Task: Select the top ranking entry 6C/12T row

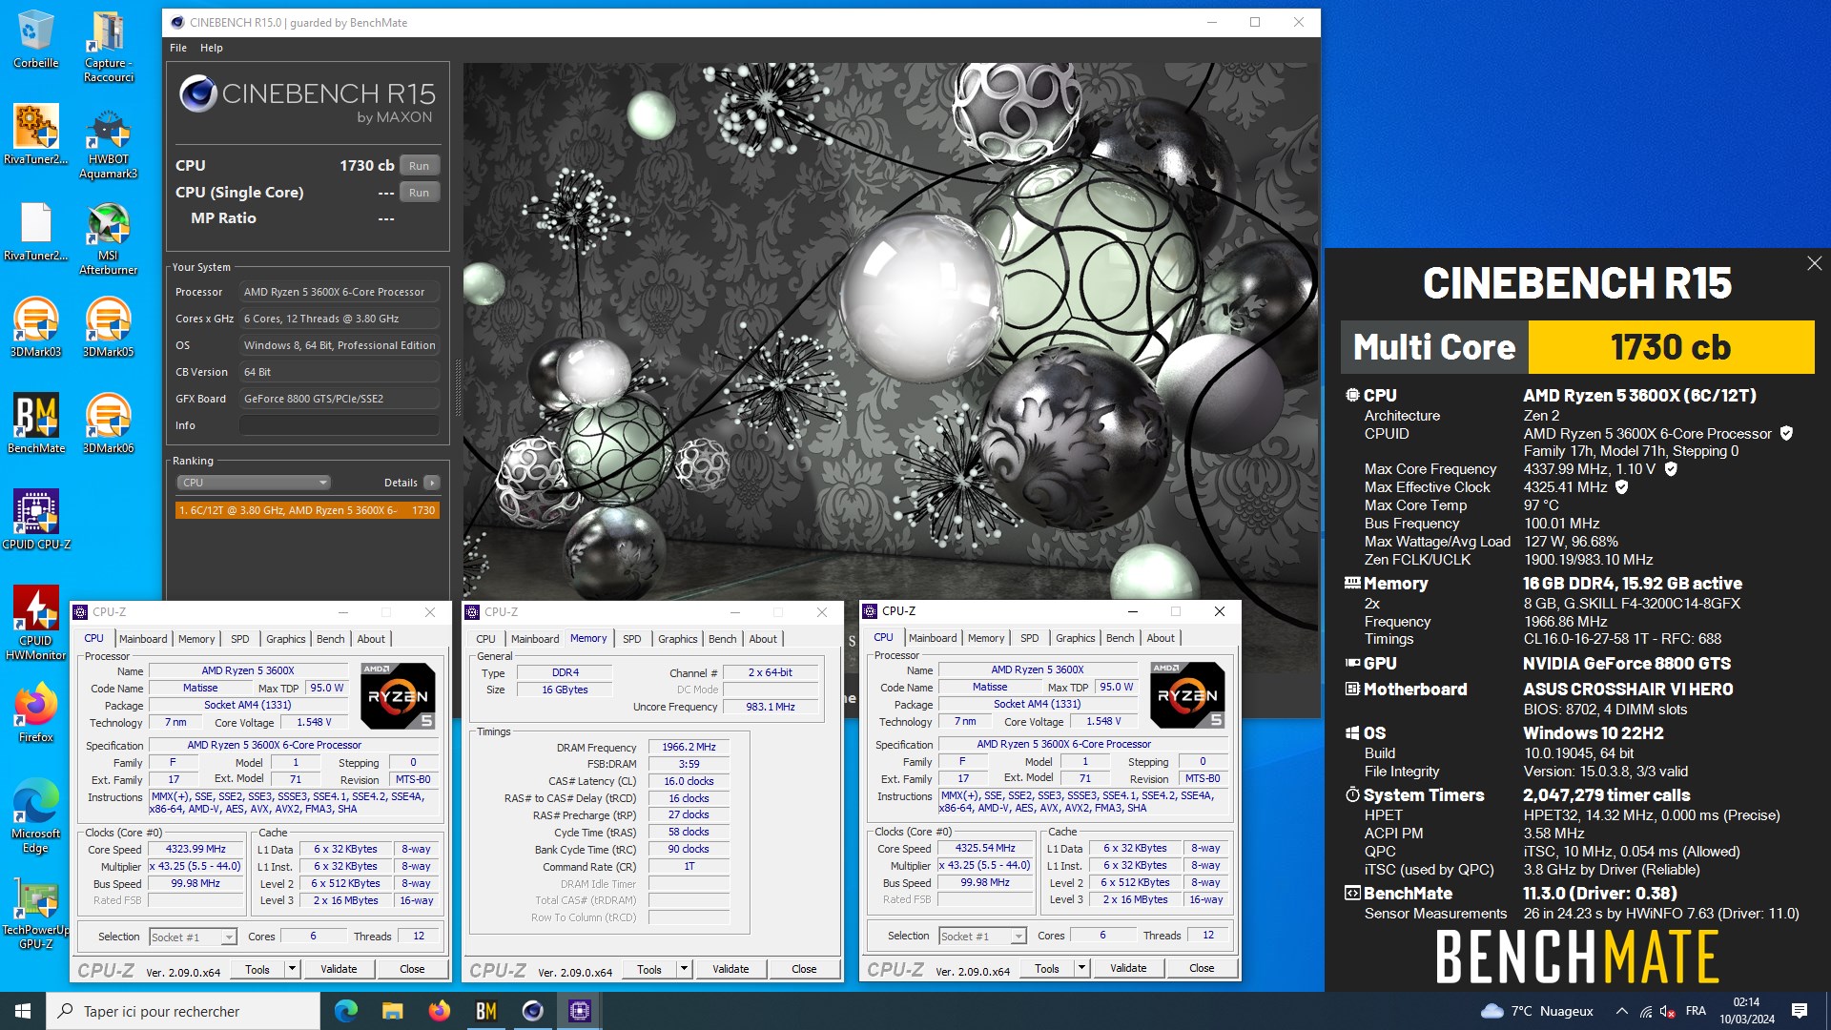Action: pos(307,510)
